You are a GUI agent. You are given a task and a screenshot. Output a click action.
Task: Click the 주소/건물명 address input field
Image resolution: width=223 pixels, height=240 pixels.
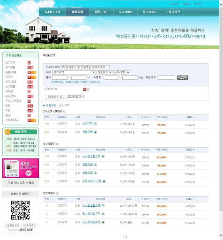pos(85,67)
